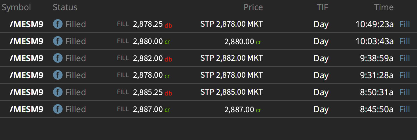The image size is (417, 140).
Task: Sort by the Time column header
Action: pyautogui.click(x=384, y=7)
